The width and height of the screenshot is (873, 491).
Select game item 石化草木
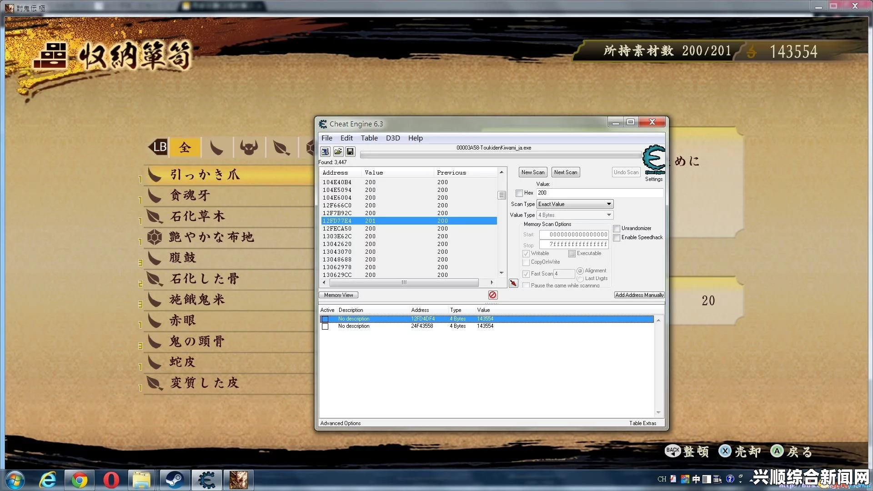click(x=229, y=216)
